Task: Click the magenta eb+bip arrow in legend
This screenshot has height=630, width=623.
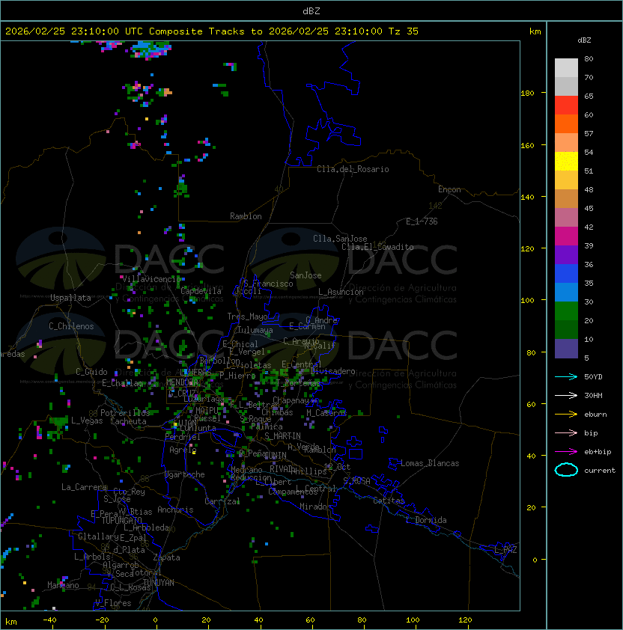Action: click(x=566, y=452)
